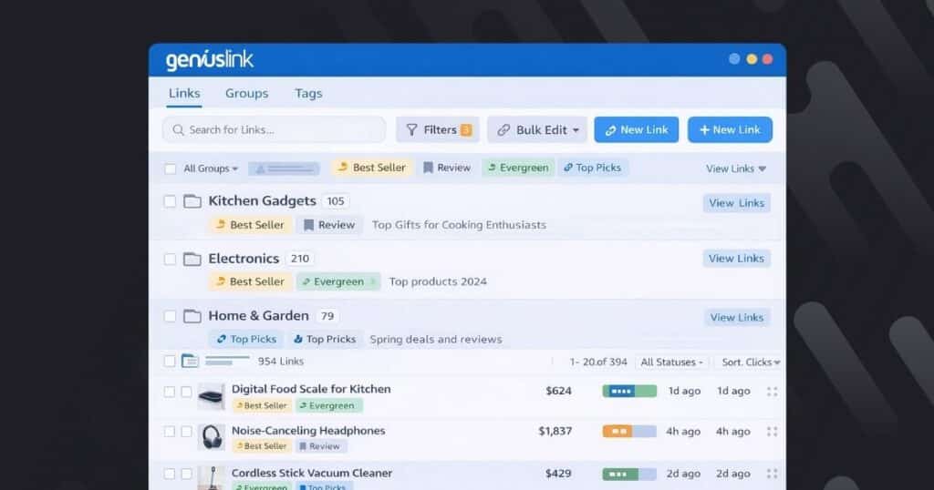
Task: Toggle the All Groups select-all checkbox
Action: pyautogui.click(x=170, y=168)
